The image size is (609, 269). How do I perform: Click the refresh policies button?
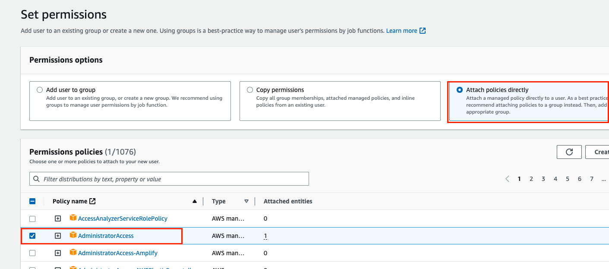[569, 152]
